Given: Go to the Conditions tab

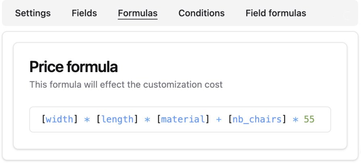Looking at the screenshot, I should click(201, 13).
